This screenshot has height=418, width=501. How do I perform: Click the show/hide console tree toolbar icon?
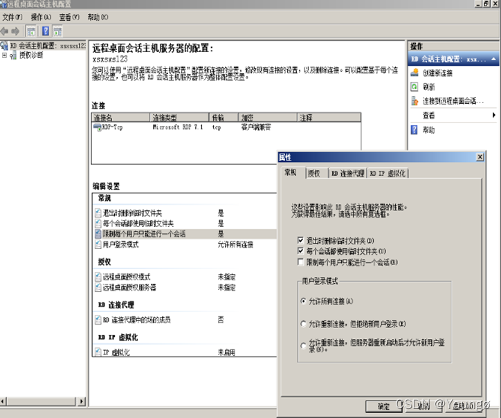[x=31, y=31]
